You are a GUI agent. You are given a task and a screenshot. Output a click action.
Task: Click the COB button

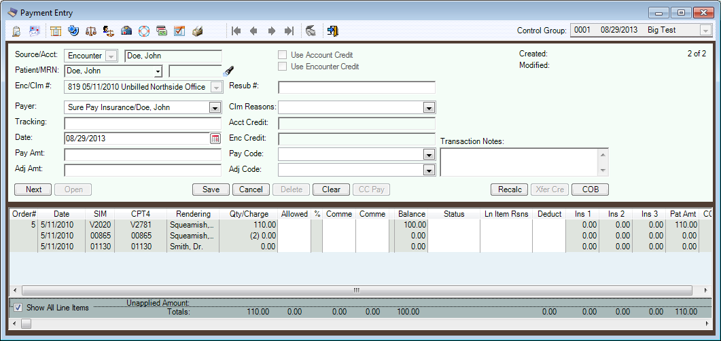tap(591, 190)
